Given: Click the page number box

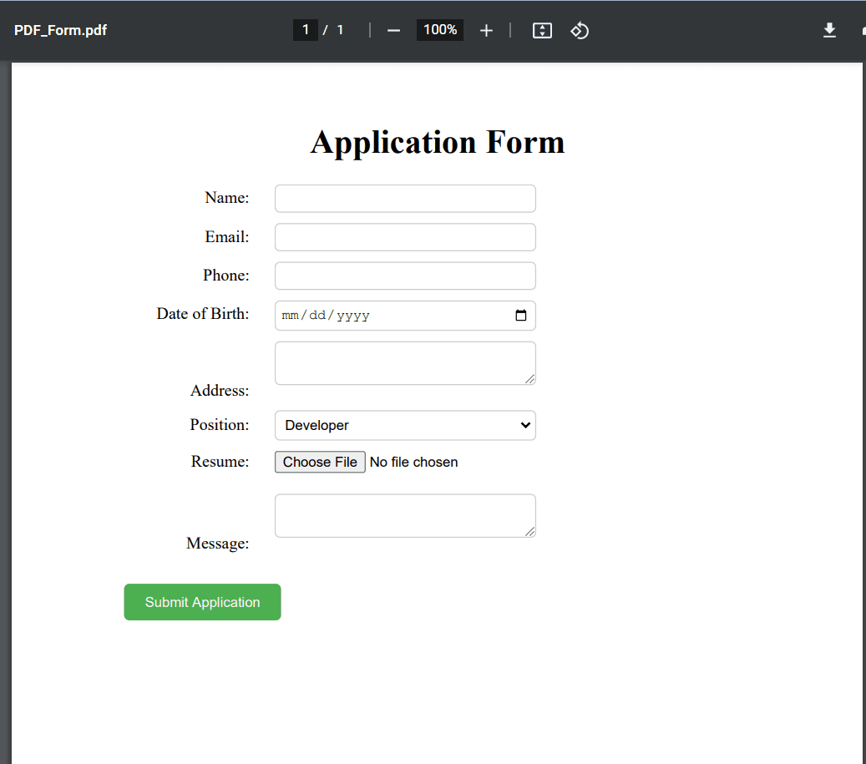Looking at the screenshot, I should point(306,29).
